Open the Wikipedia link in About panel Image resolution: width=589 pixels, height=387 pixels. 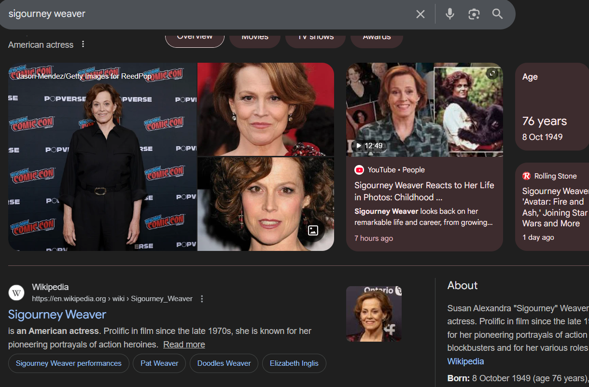[x=465, y=361]
